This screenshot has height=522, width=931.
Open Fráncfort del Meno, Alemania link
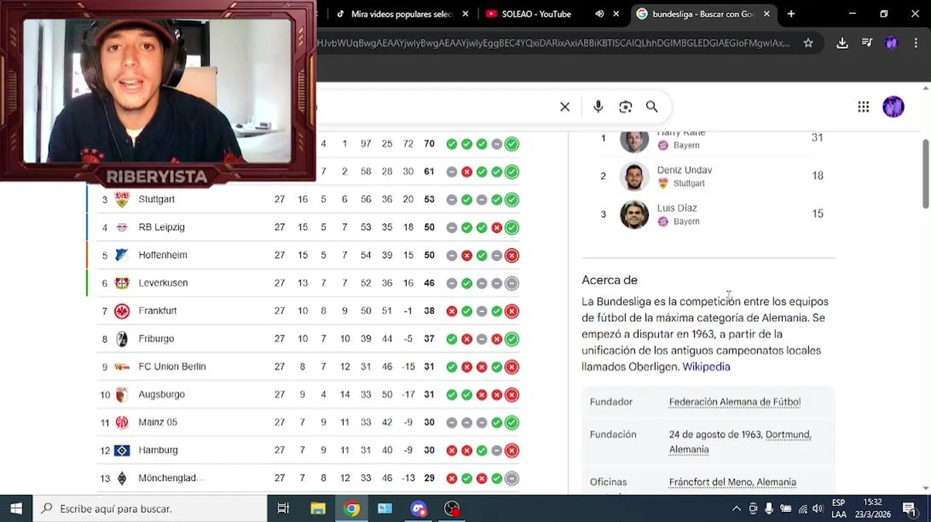point(732,482)
